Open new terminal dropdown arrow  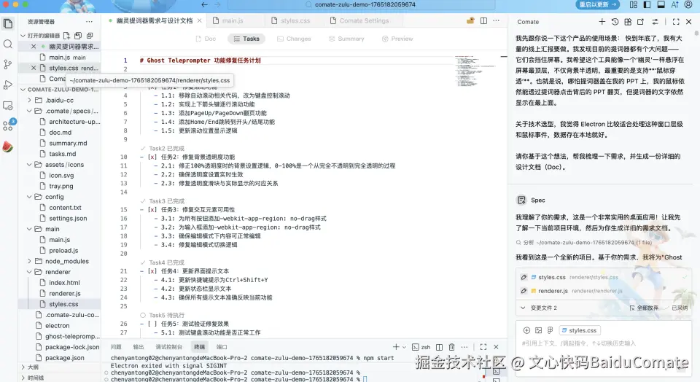tap(405, 347)
